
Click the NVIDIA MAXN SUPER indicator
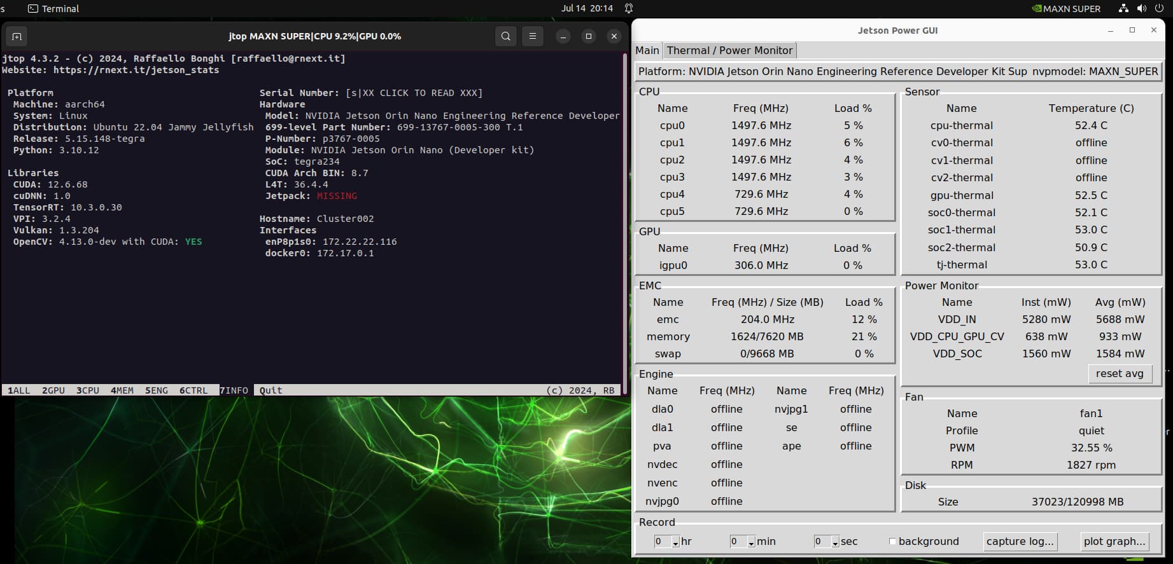1066,9
